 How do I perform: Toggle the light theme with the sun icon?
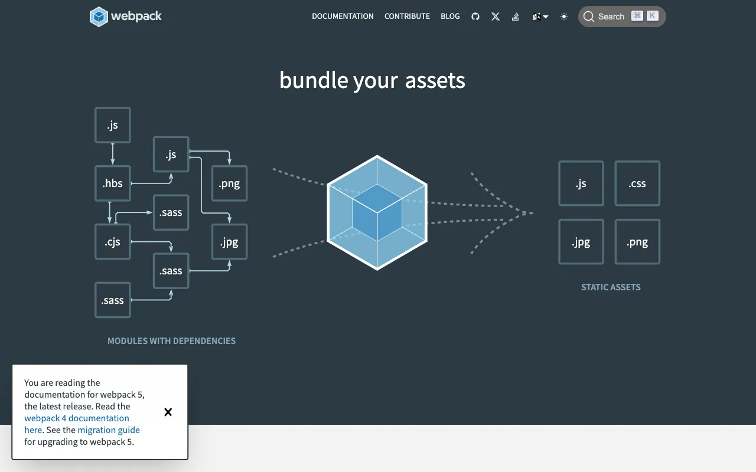pos(563,17)
